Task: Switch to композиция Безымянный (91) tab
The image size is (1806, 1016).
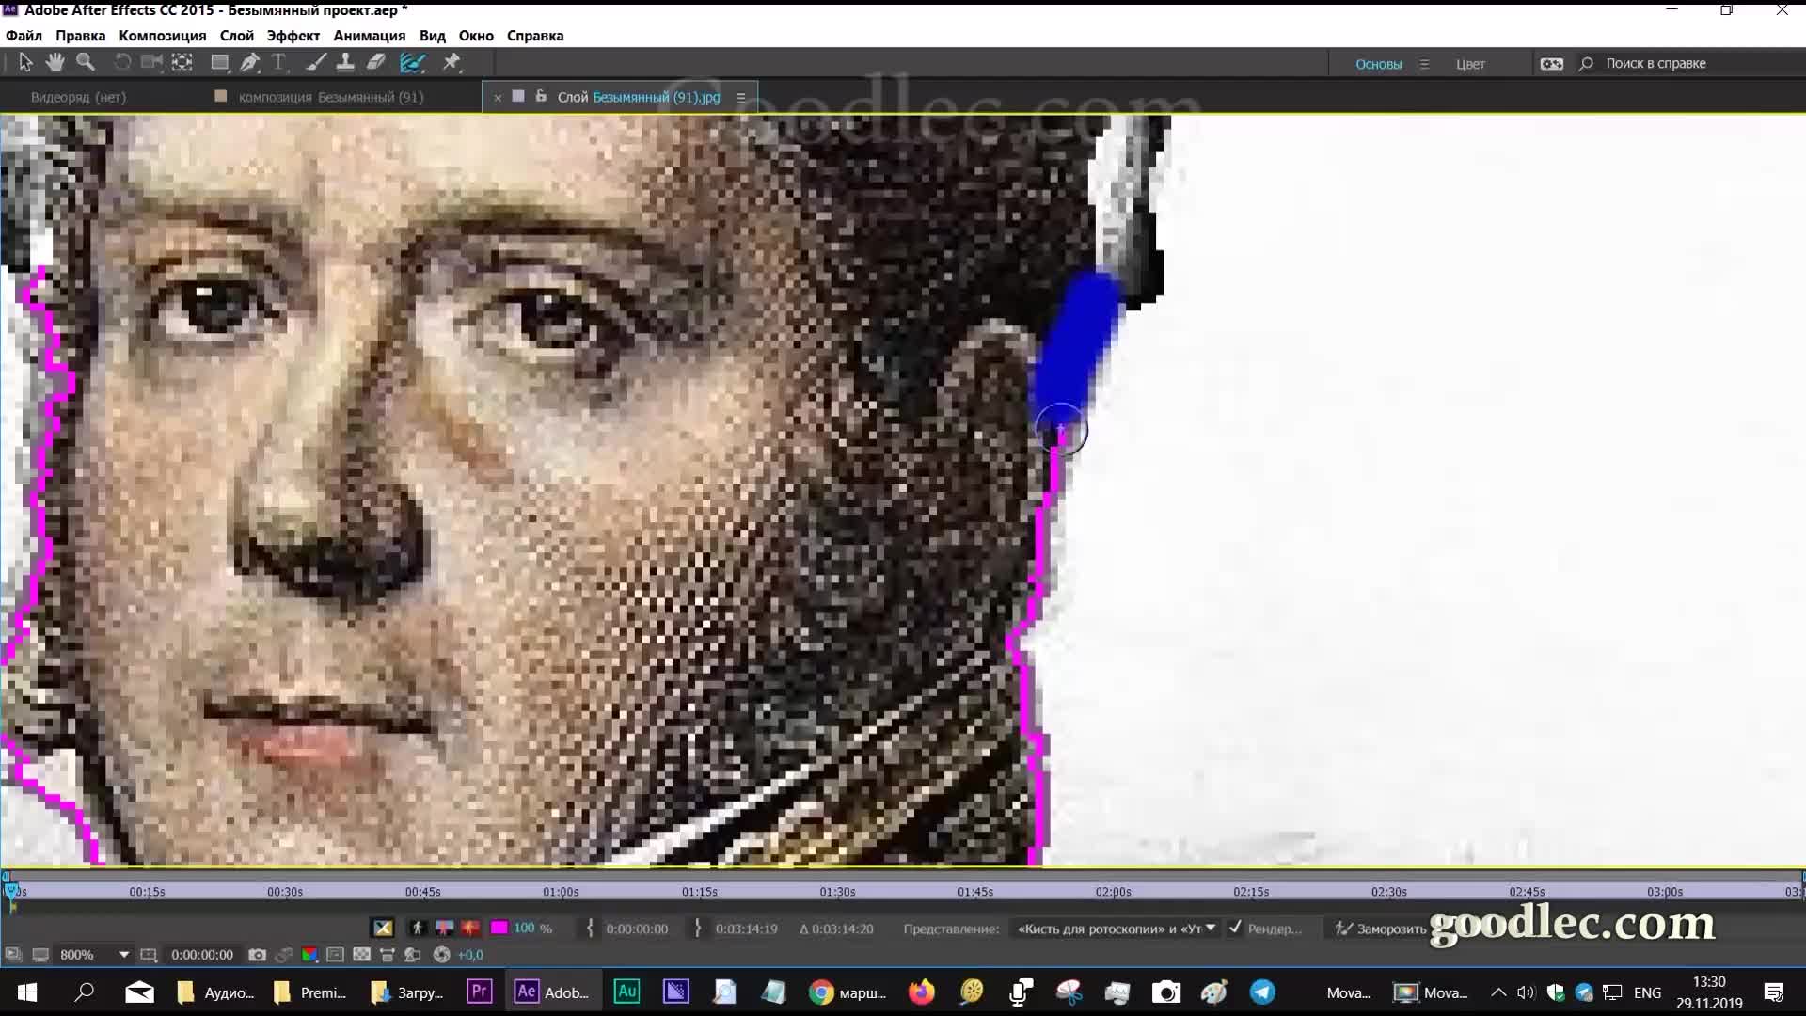Action: (x=330, y=97)
